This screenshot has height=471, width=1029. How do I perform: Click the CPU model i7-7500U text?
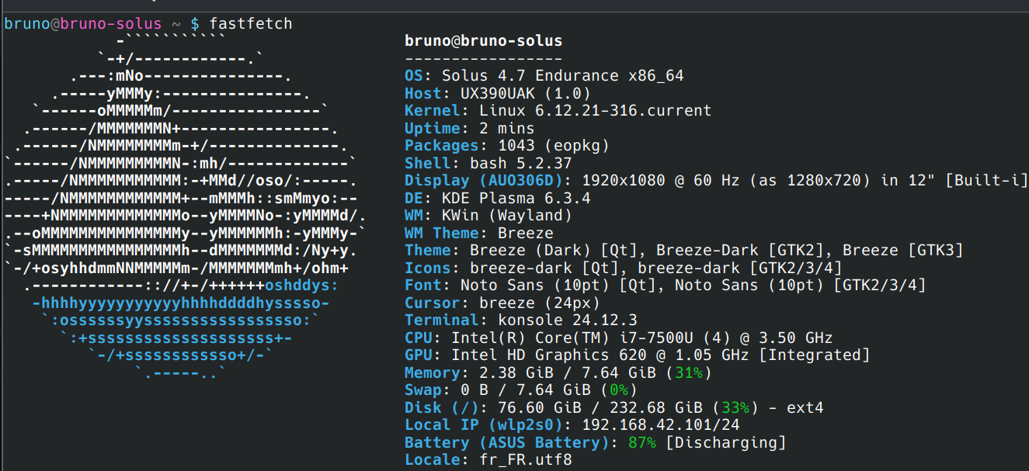coord(665,338)
